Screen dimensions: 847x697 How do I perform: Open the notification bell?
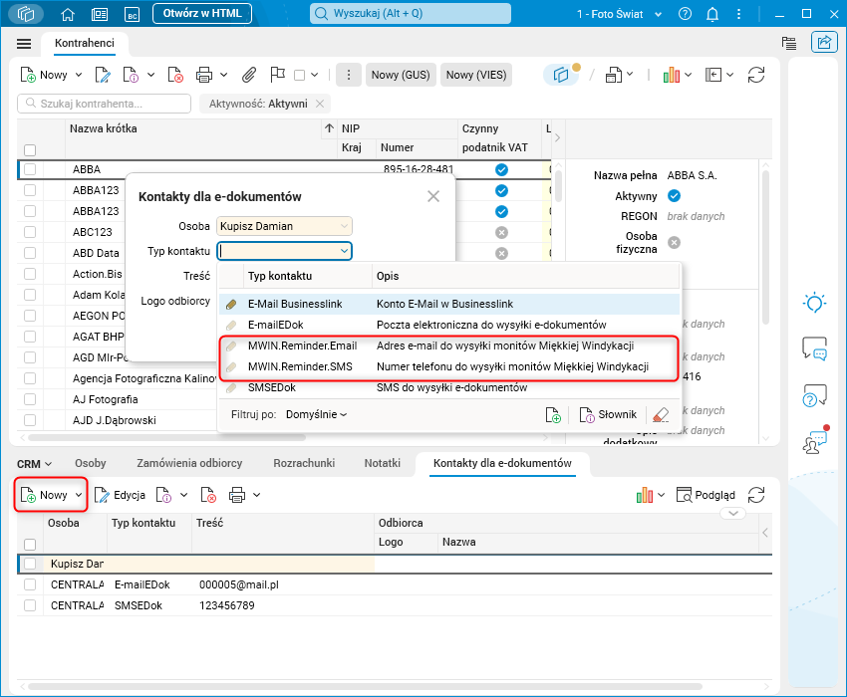pos(712,14)
